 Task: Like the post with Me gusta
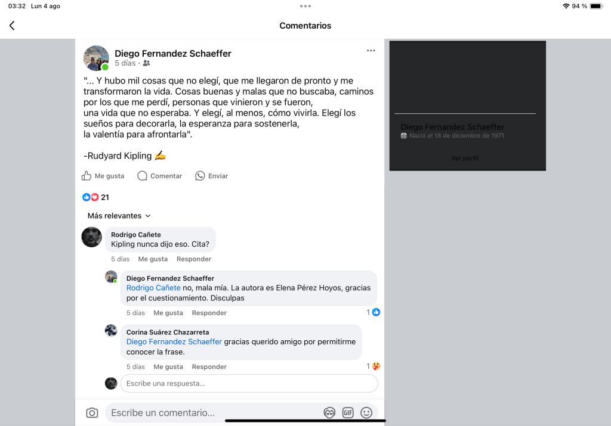[x=103, y=176]
